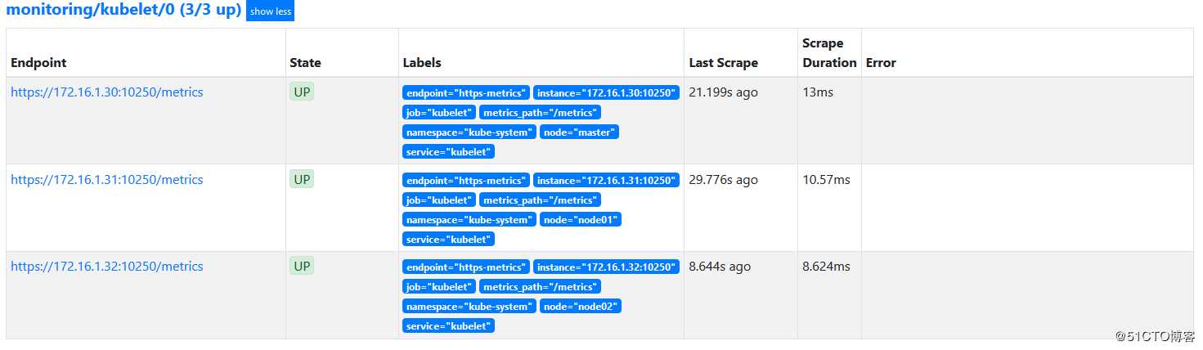The width and height of the screenshot is (1203, 350).
Task: Click the Last Scrape column header
Action: pos(724,63)
